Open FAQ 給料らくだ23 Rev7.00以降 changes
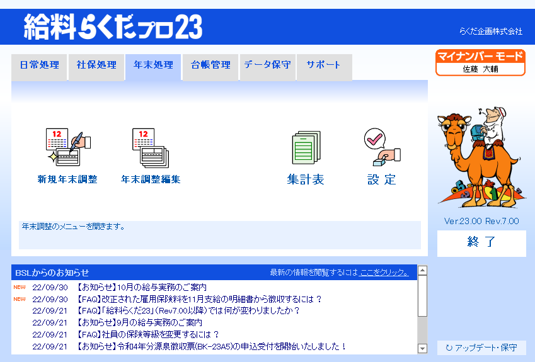The width and height of the screenshot is (535, 362). [187, 311]
